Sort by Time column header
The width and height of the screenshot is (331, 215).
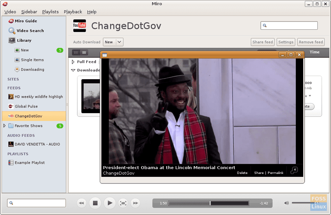pyautogui.click(x=314, y=52)
